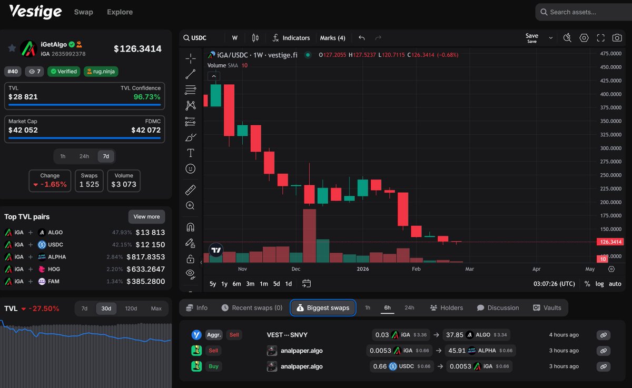Enter fullscreen chart mode
632x388 pixels.
point(600,38)
